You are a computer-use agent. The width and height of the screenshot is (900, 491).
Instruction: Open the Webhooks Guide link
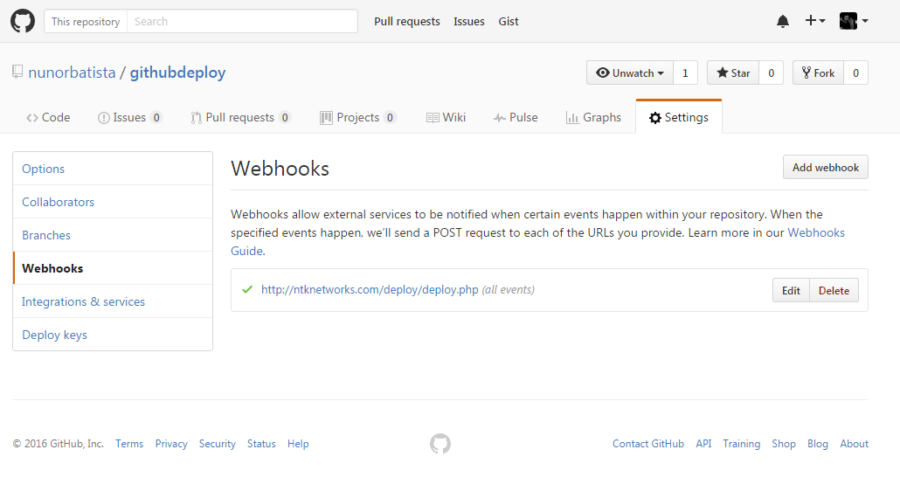coord(816,233)
